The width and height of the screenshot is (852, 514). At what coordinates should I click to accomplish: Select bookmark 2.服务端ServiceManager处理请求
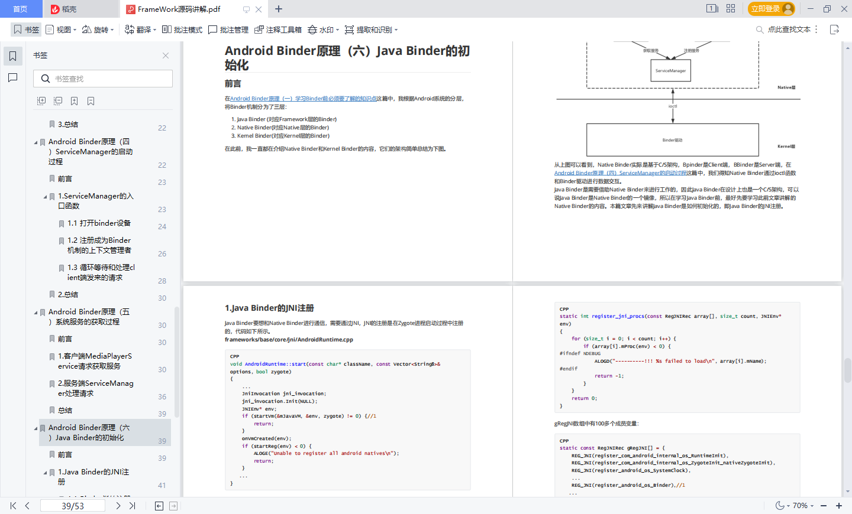[x=95, y=388]
